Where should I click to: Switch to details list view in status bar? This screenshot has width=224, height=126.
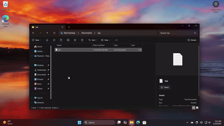[193, 108]
